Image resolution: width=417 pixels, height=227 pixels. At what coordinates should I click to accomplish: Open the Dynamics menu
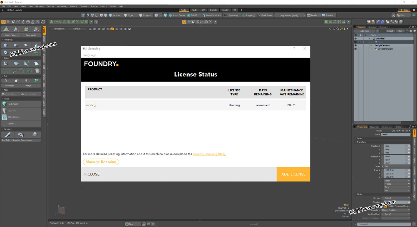(84, 6)
